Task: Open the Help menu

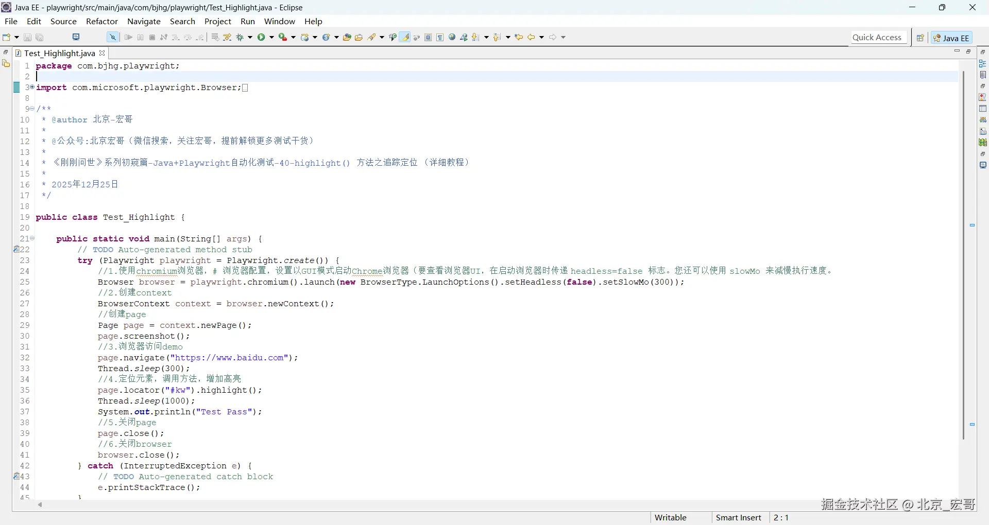Action: (x=313, y=21)
